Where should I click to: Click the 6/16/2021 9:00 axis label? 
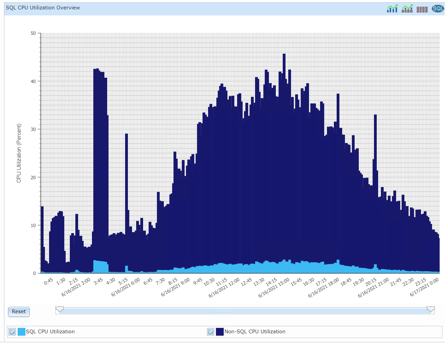tap(176, 287)
